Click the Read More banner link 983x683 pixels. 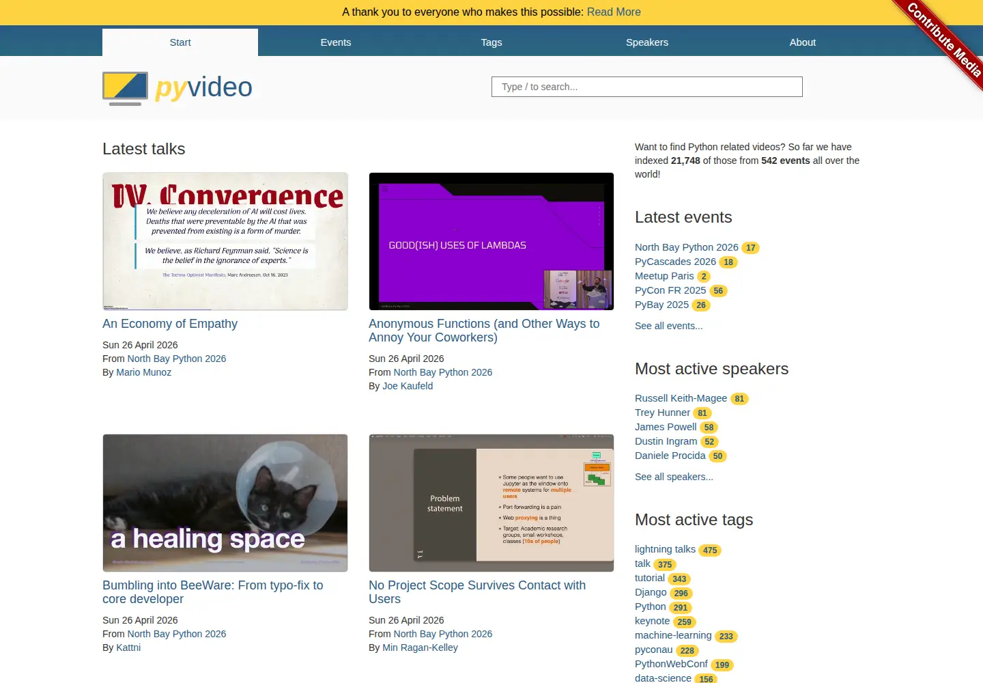(614, 12)
